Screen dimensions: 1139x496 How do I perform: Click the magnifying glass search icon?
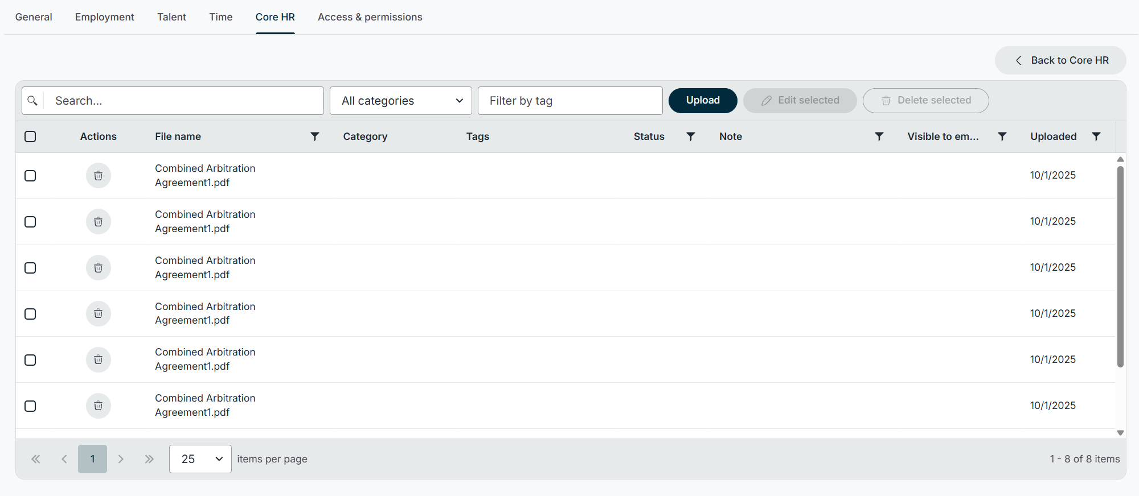[33, 101]
